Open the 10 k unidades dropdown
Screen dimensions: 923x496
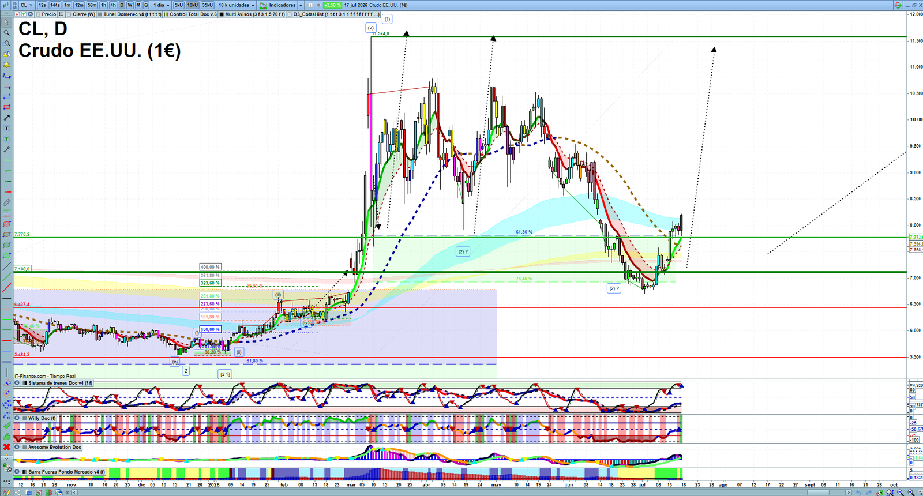point(236,5)
